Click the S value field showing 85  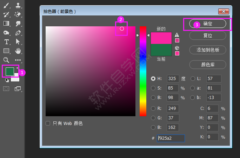(x=173, y=88)
